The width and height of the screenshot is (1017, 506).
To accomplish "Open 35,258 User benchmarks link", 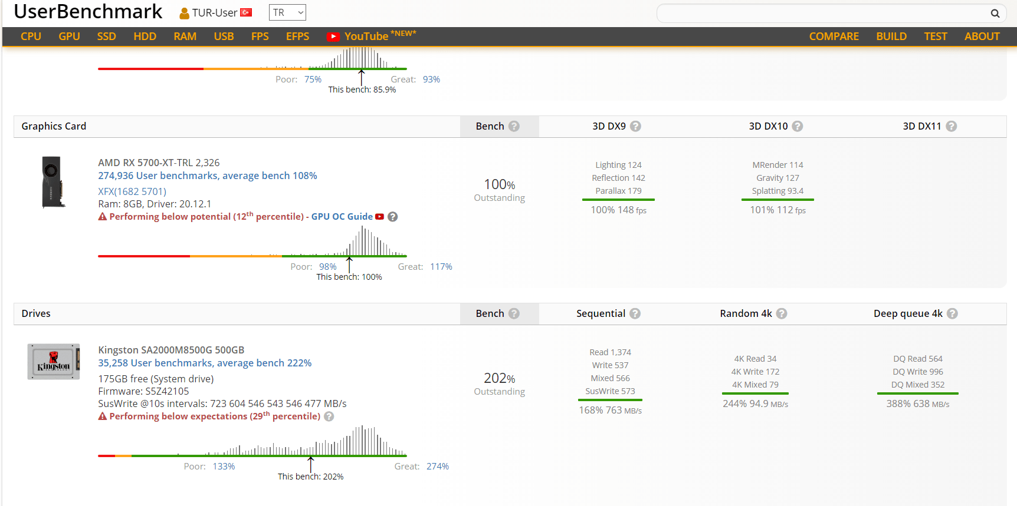I will click(205, 363).
